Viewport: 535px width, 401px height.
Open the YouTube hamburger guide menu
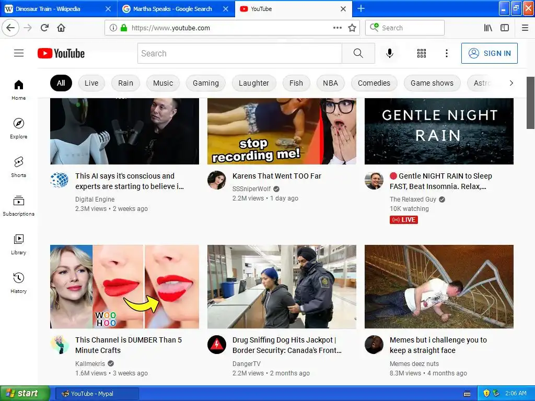pyautogui.click(x=19, y=53)
